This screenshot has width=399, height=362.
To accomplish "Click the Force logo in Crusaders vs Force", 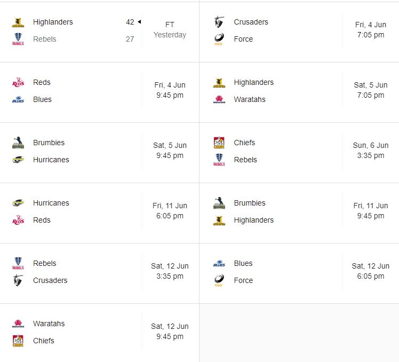I will coord(219,40).
